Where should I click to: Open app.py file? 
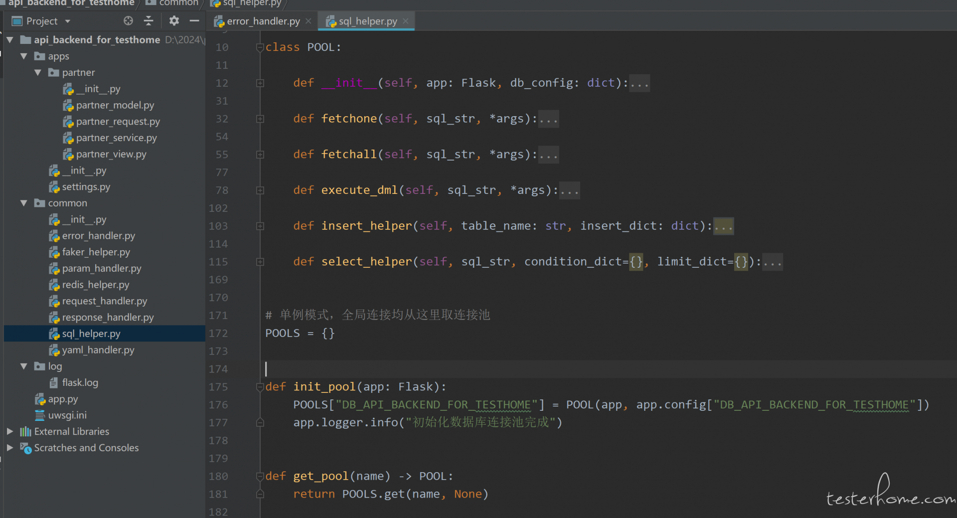pos(63,399)
